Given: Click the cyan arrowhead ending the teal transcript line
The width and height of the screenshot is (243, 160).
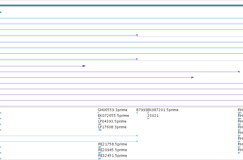Looking at the screenshot, I should tap(137, 35).
